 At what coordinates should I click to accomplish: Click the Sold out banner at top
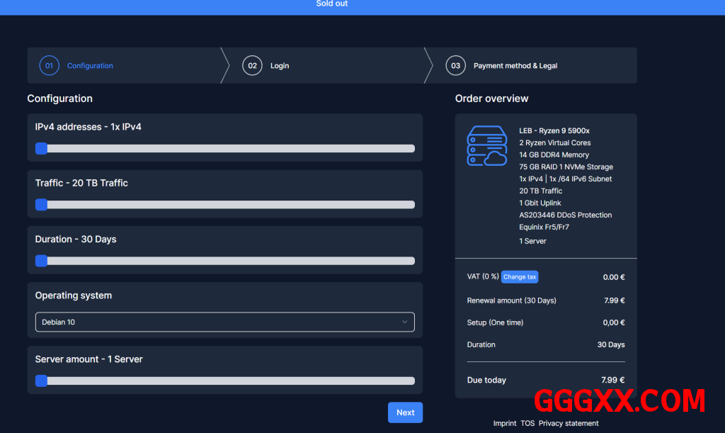click(331, 4)
